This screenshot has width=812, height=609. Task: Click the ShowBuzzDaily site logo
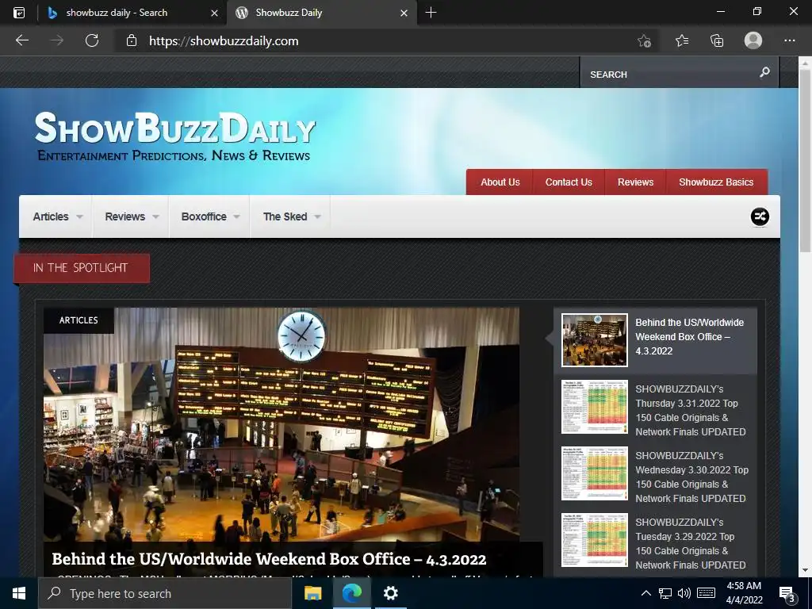pos(174,136)
